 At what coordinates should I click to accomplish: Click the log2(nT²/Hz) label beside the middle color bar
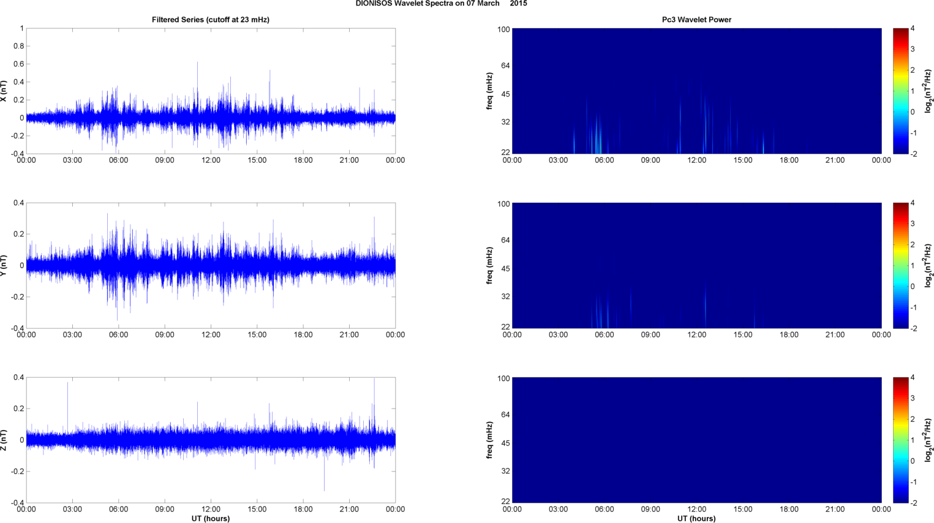point(928,266)
